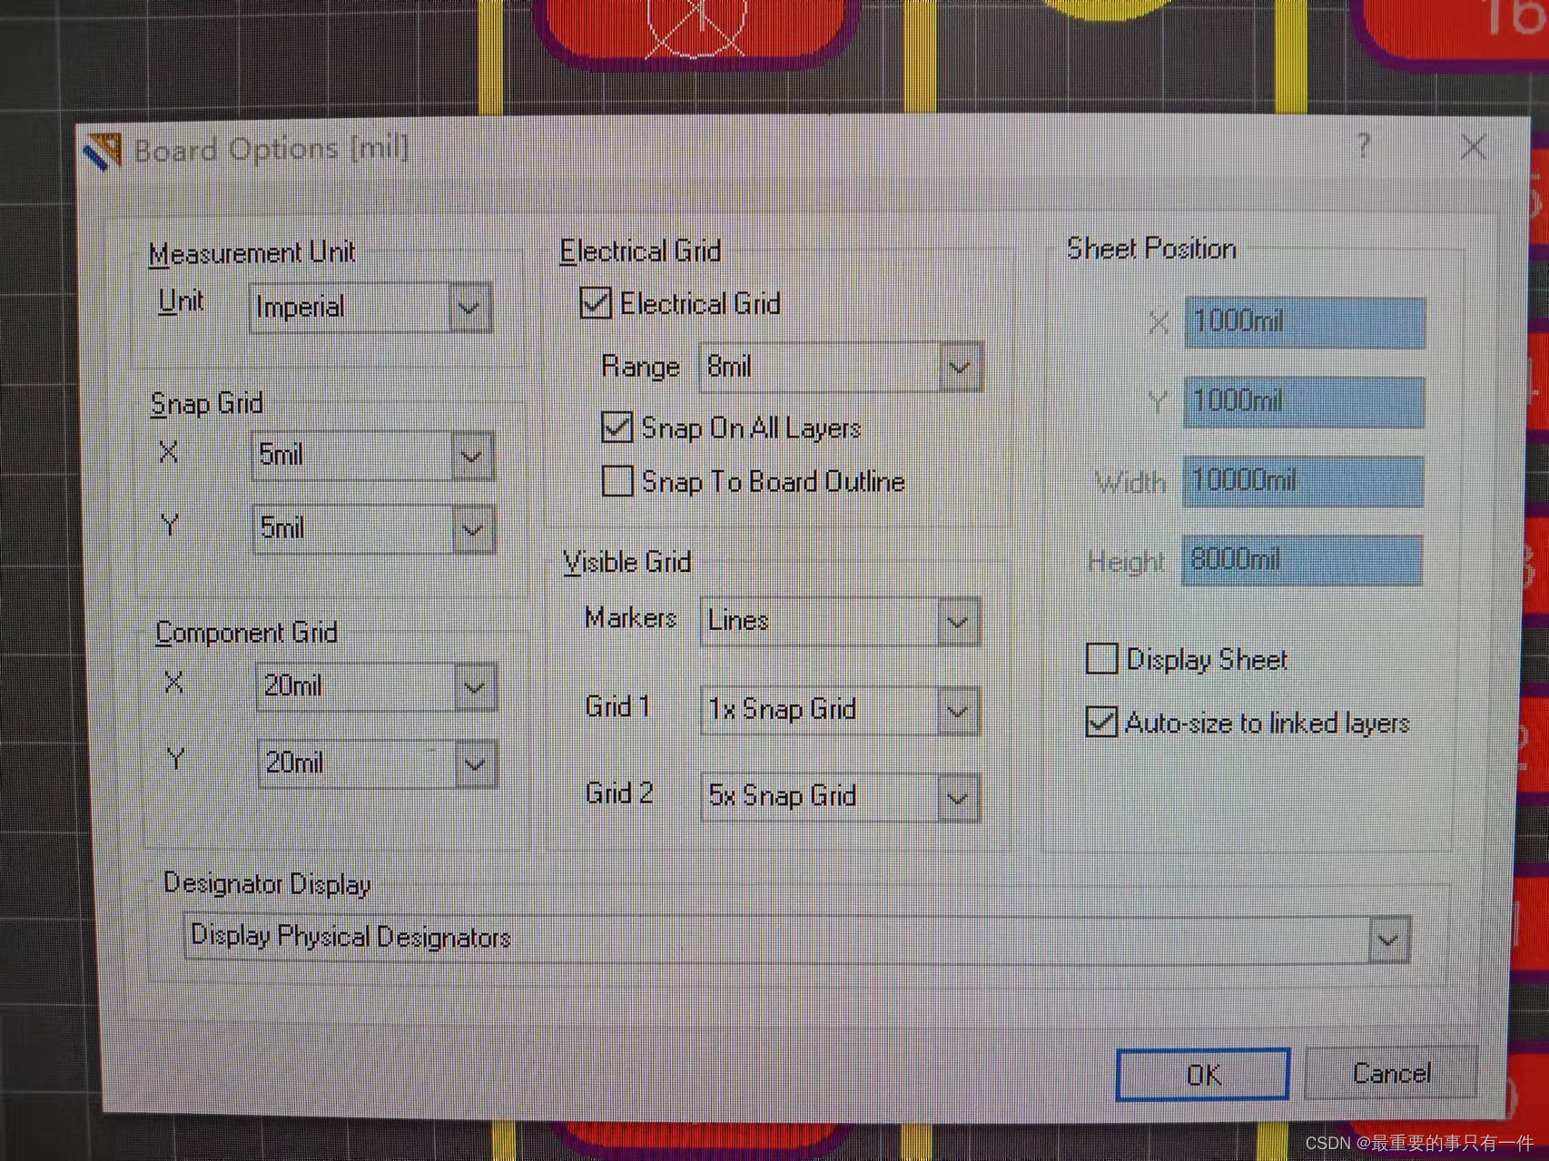Open the Electrical Grid Range dropdown
1549x1161 pixels.
pos(961,367)
